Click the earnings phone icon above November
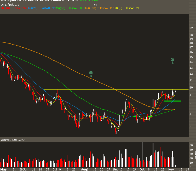This screenshot has height=171, width=196. point(172,59)
